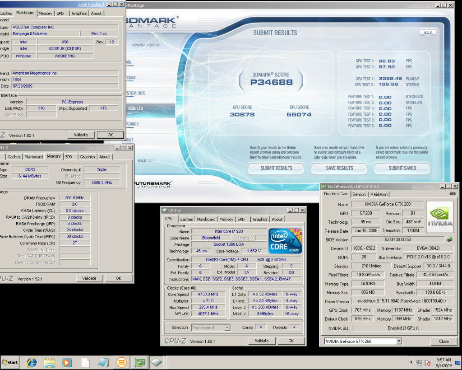Open Caches tab in the CPU-Z CPU window
Image resolution: width=462 pixels, height=370 pixels.
186,219
